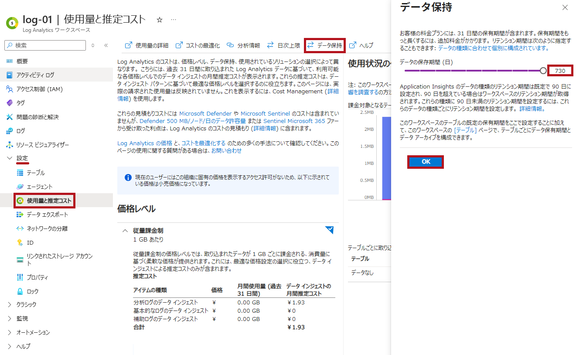The height and width of the screenshot is (355, 576).
Task: Click the OK button in retention panel
Action: point(426,162)
